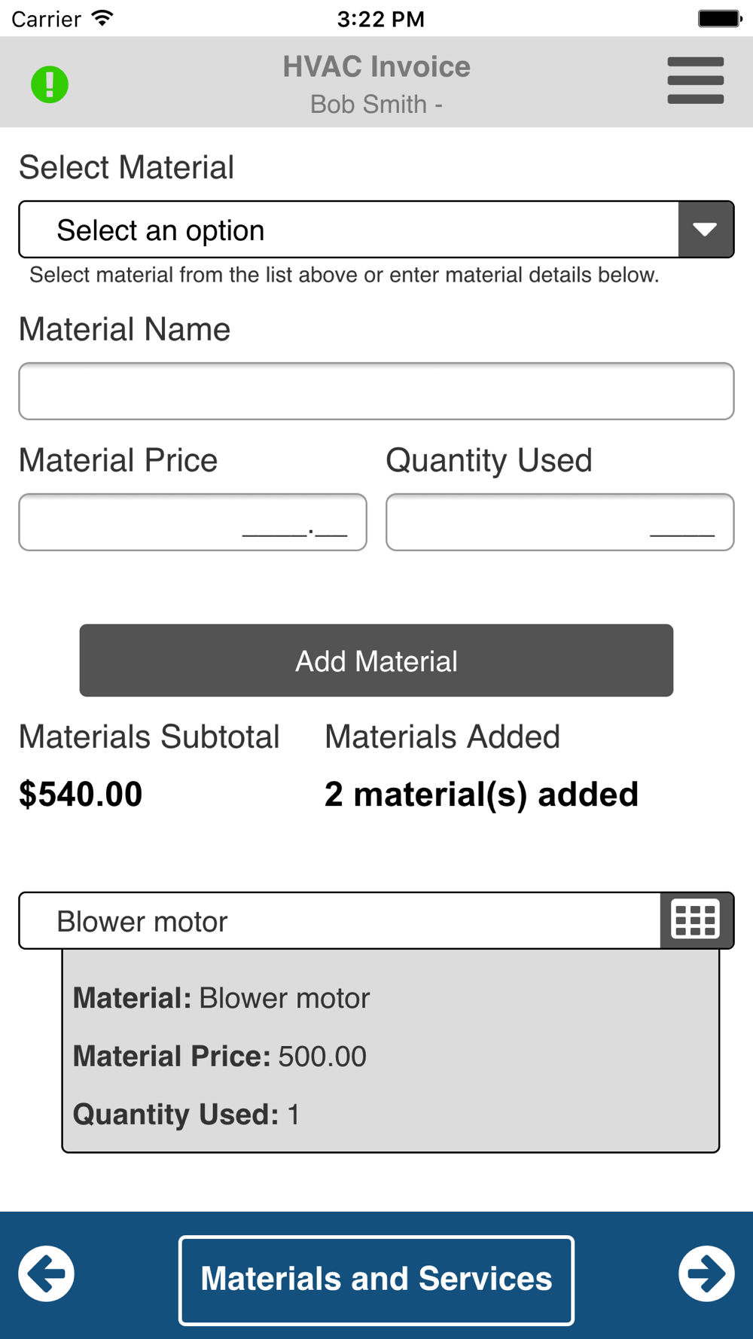Collapse the Blower motor item header
This screenshot has height=1339, width=753.
pos(339,921)
